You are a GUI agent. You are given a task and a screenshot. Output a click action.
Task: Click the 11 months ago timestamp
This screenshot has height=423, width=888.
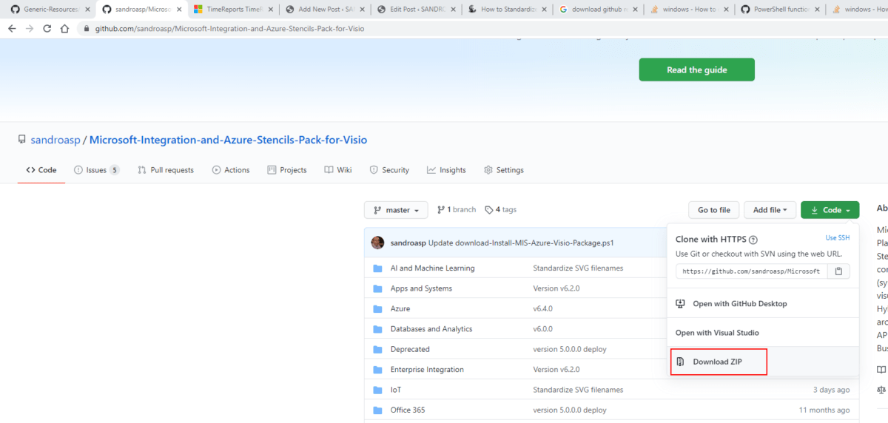point(824,410)
